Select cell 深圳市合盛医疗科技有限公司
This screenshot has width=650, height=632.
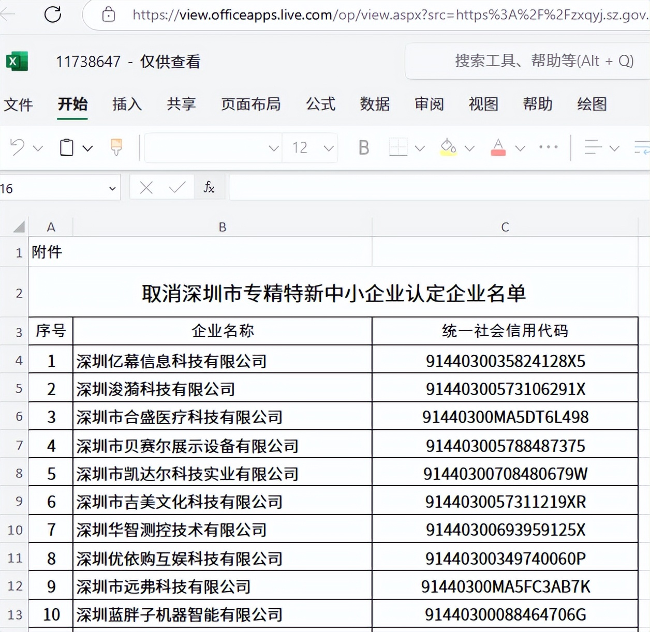coord(223,417)
